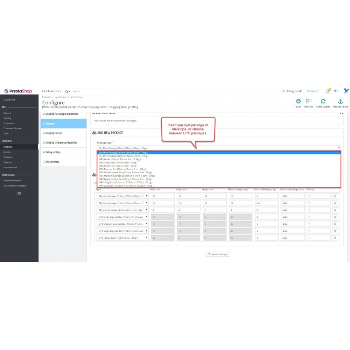350x350 pixels.
Task: Click Height field showing 5 in Envelope row
Action: [188, 210]
